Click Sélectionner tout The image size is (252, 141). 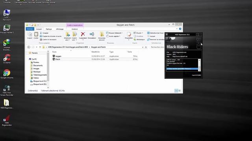[x=156, y=33]
